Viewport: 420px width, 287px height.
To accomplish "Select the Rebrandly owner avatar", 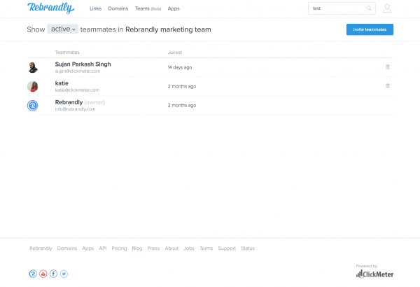I will click(x=32, y=105).
